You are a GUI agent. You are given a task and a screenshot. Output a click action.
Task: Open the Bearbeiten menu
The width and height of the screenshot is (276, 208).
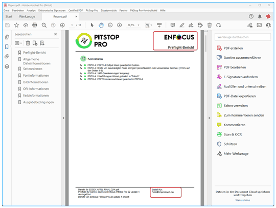tap(18, 10)
